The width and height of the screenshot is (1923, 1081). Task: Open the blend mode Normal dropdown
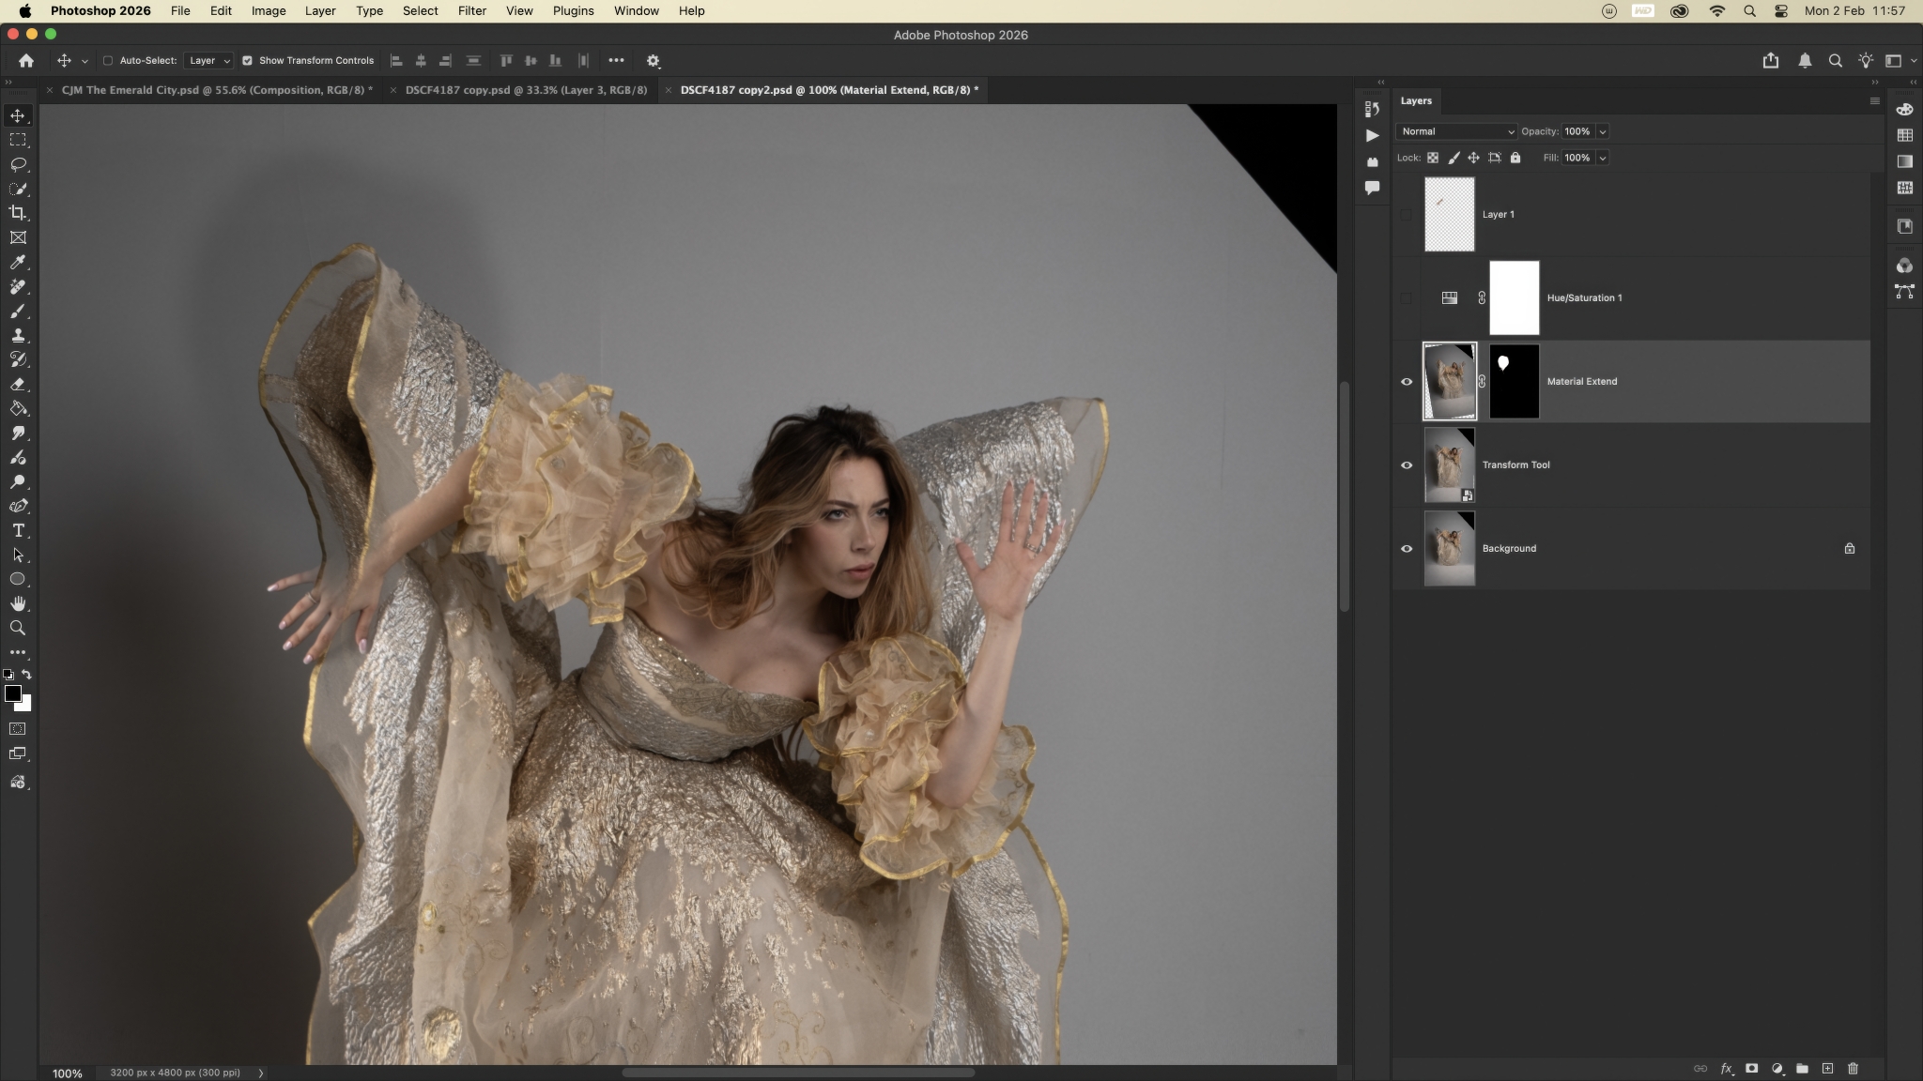(1455, 131)
